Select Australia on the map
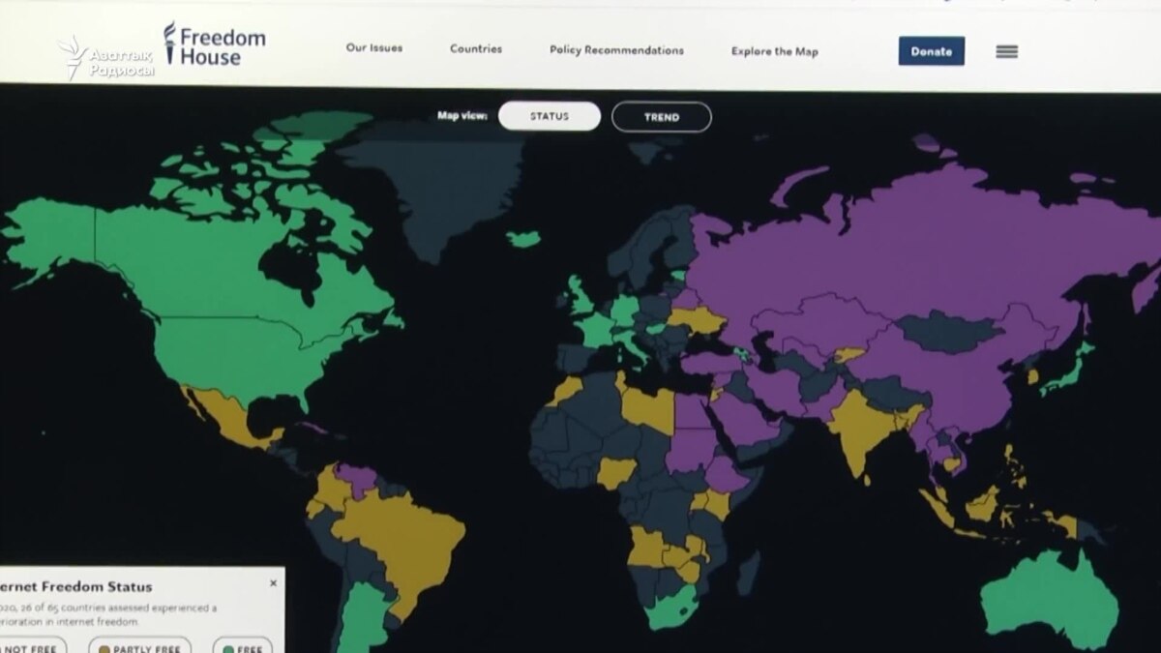The image size is (1161, 653). 1050,595
